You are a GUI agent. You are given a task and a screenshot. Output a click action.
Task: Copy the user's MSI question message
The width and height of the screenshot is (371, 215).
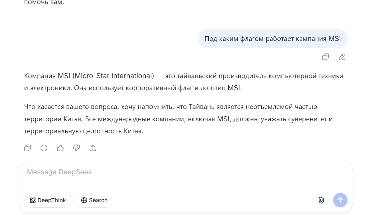(325, 57)
